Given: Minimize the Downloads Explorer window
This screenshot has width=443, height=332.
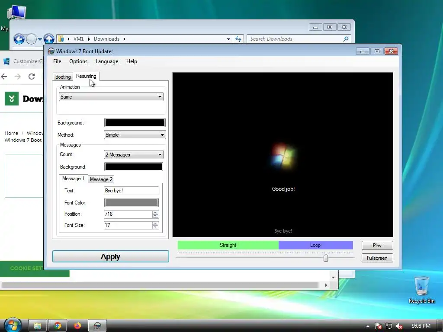Looking at the screenshot, I should click(315, 27).
